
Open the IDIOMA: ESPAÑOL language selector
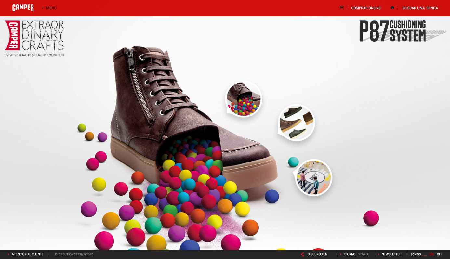pyautogui.click(x=357, y=254)
